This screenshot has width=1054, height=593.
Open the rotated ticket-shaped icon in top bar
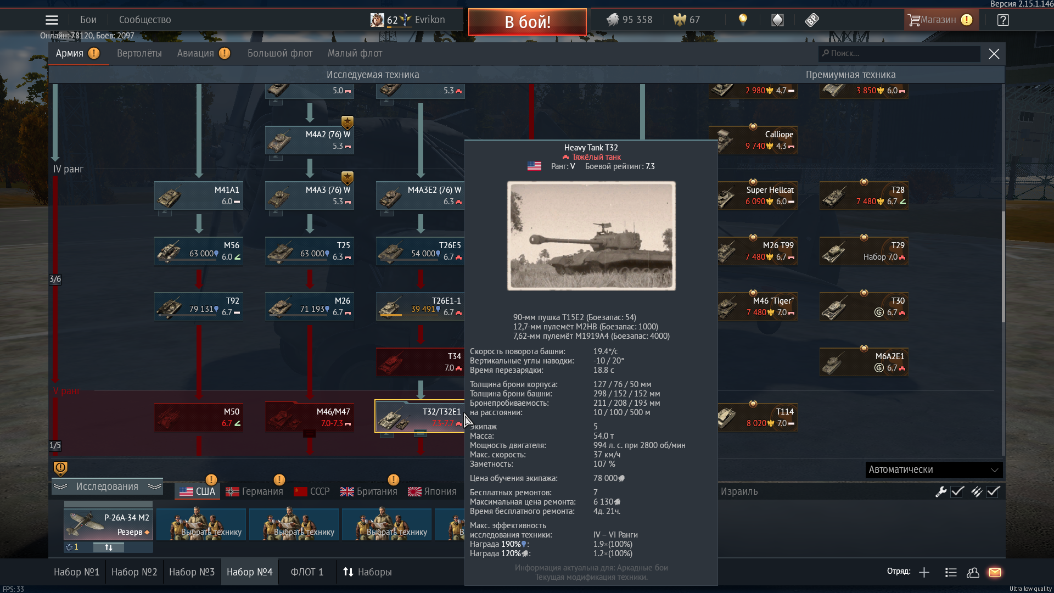pyautogui.click(x=812, y=20)
